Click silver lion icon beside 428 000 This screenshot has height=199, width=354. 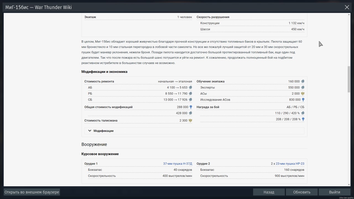click(x=190, y=113)
